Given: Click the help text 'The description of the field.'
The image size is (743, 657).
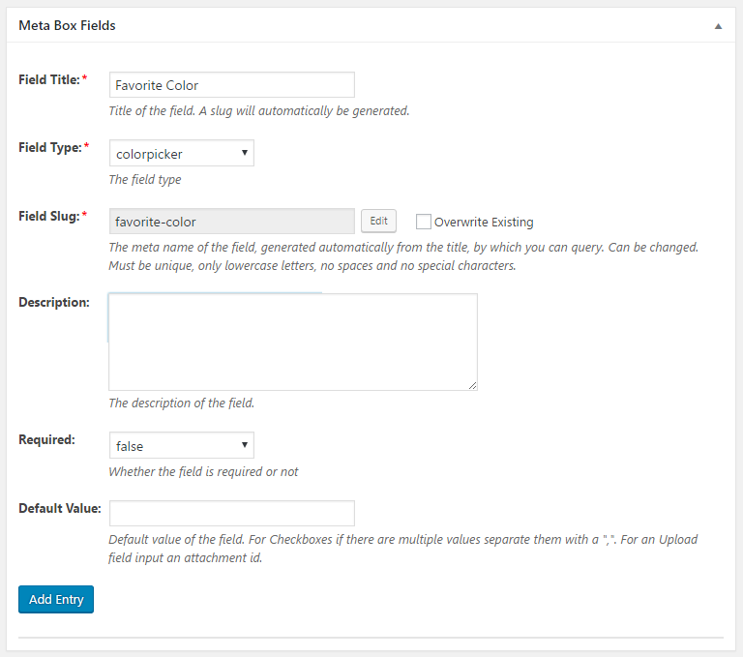Looking at the screenshot, I should coord(182,403).
